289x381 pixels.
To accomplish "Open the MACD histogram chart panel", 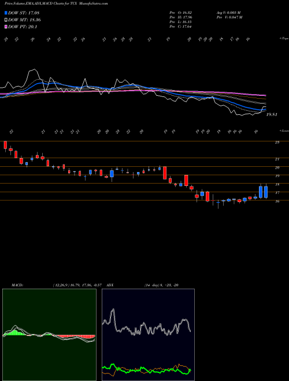I will coord(49,335).
